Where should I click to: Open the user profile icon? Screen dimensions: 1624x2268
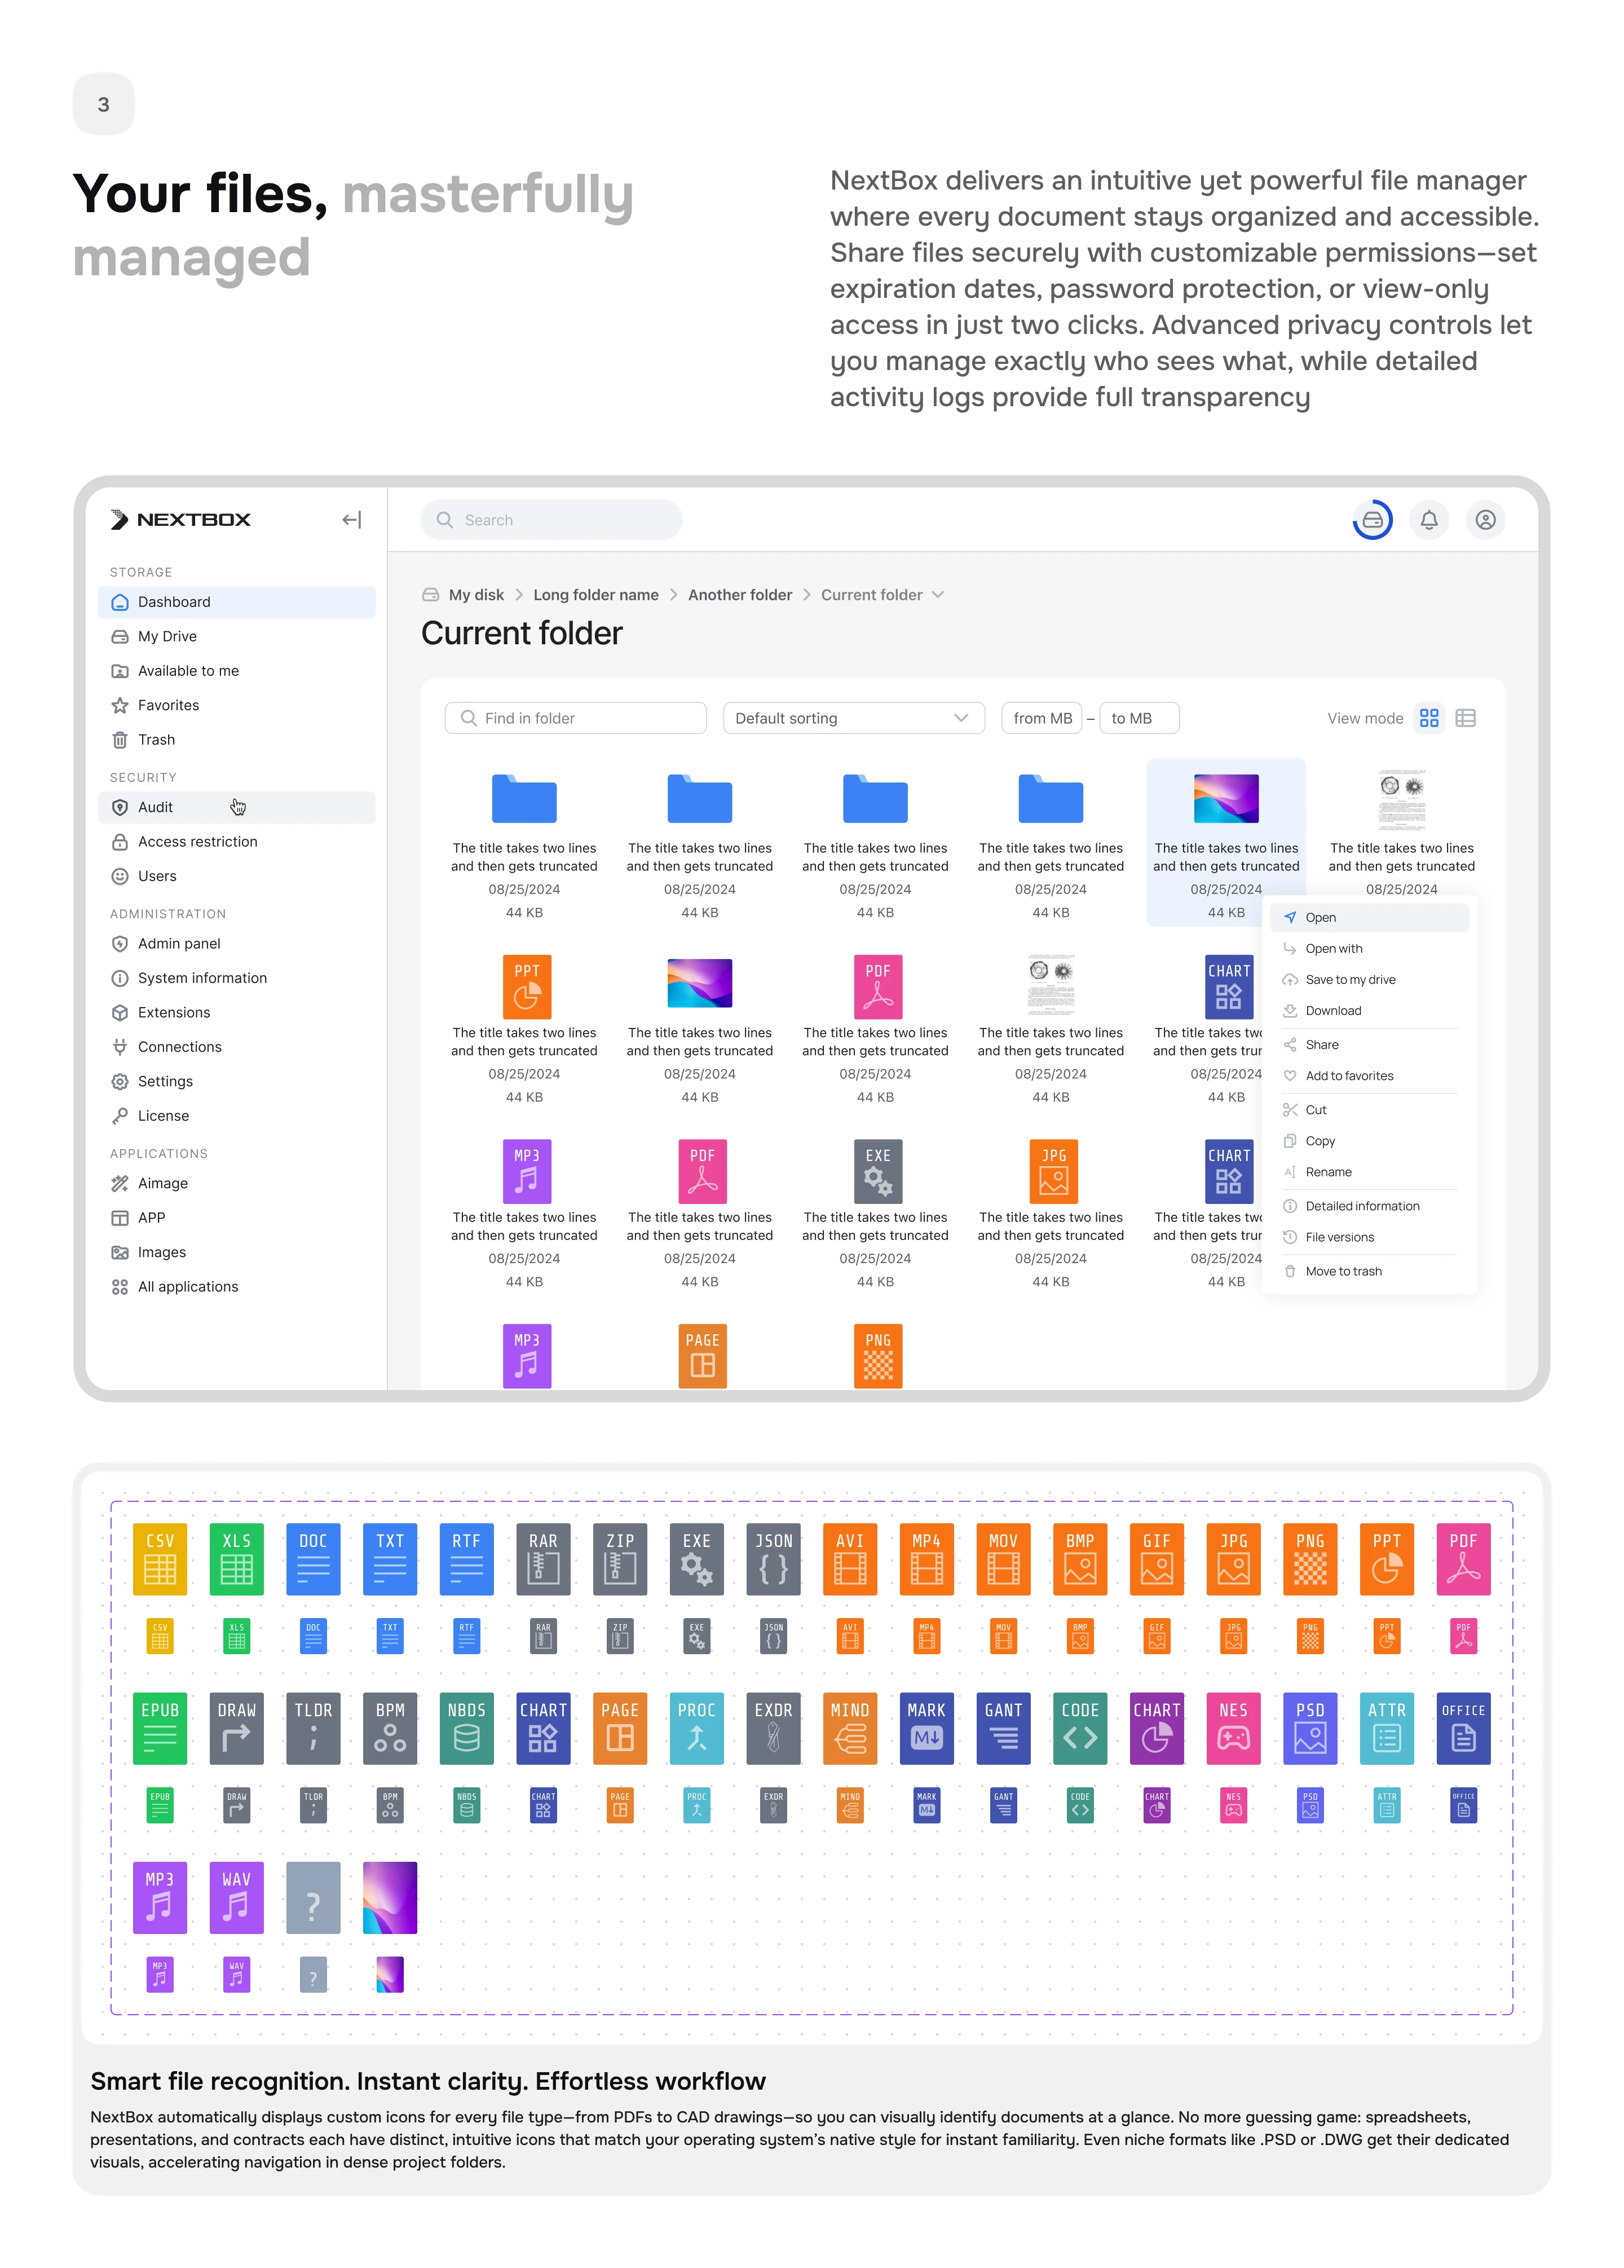1485,520
